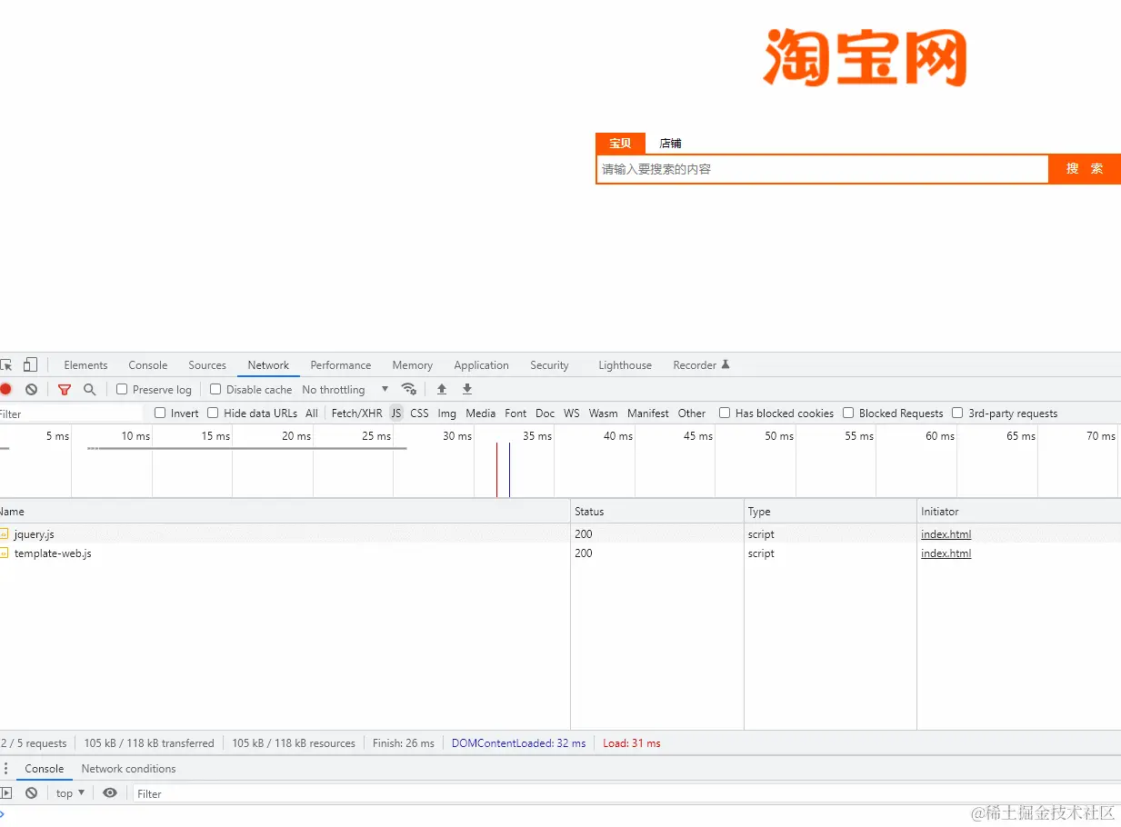Open network conditions wifi icon
Image resolution: width=1121 pixels, height=827 pixels.
(x=409, y=389)
